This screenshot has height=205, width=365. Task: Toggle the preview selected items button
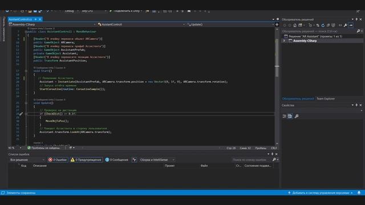click(351, 25)
